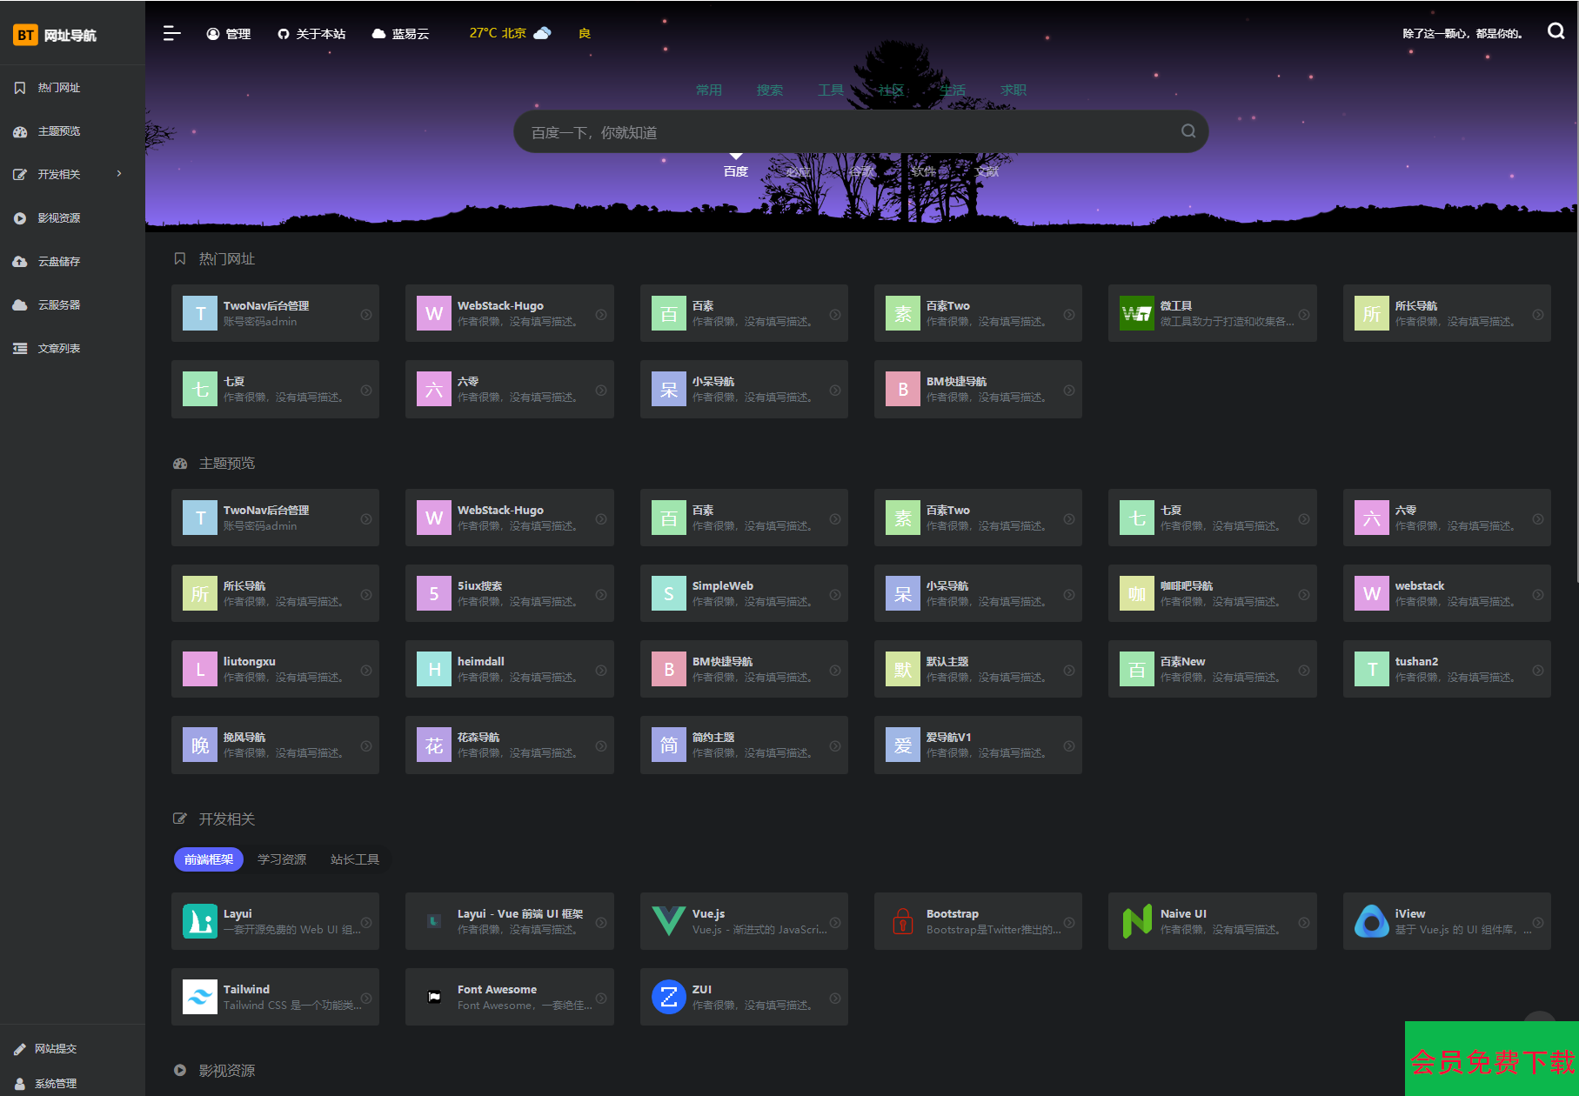Screen dimensions: 1579x1096
Task: Open 网站提交 in the sidebar
Action: tap(55, 1049)
